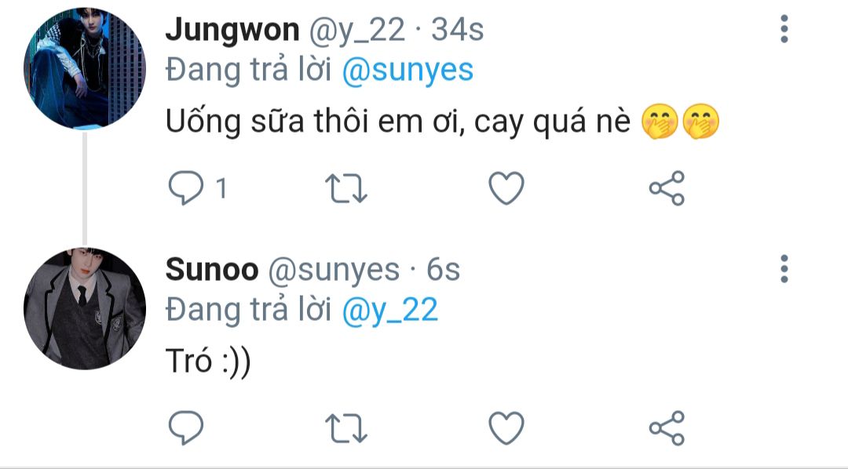Like Jungwon's tweet with heart icon
Image resolution: width=848 pixels, height=469 pixels.
point(506,188)
